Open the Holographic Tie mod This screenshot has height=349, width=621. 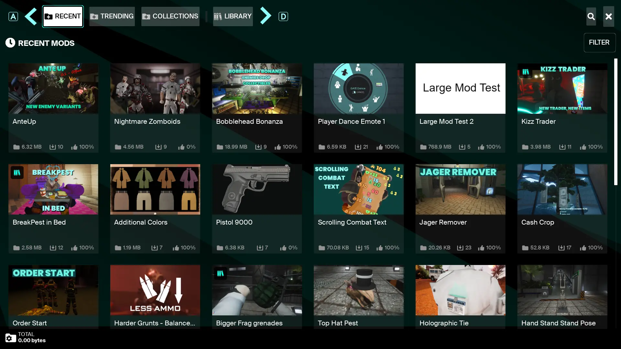click(460, 297)
